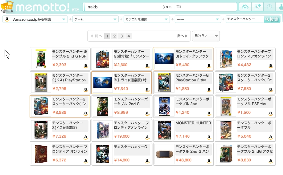Select page 1 in pagination
Viewport: 283px width, 175px height.
click(x=107, y=36)
